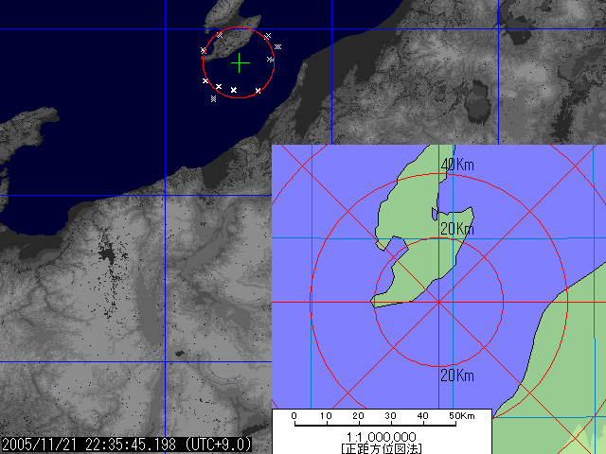Viewport: 606px width, 454px height.
Task: Click the 40Km range label
Action: point(456,166)
